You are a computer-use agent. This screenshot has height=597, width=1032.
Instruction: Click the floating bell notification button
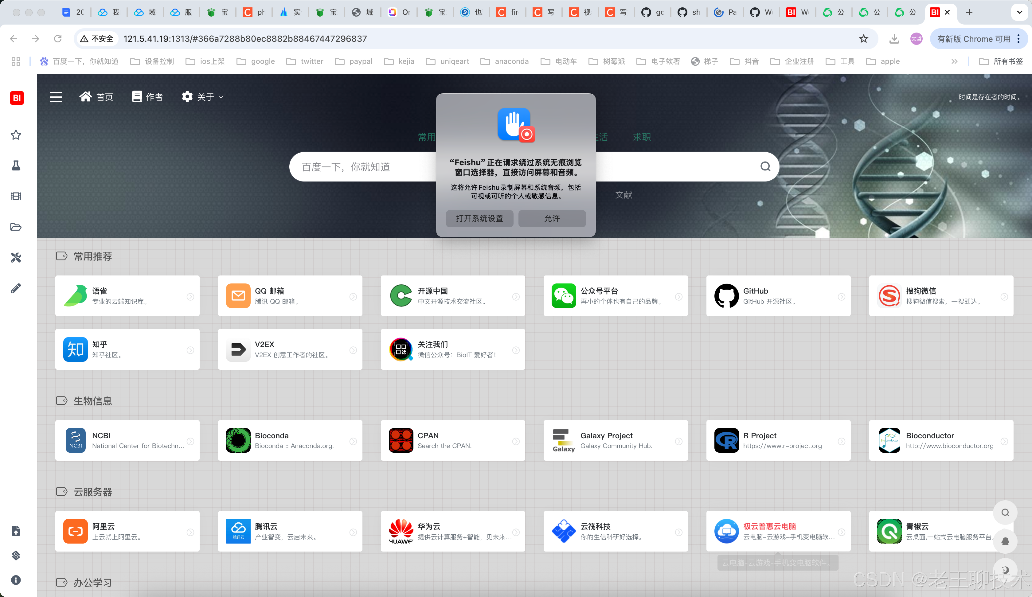tap(1005, 541)
